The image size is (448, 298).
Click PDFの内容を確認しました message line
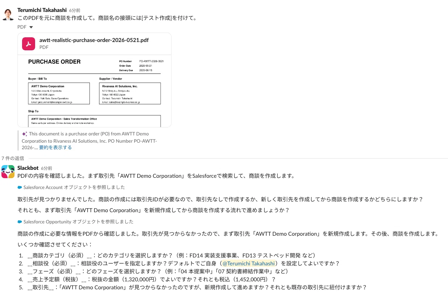(156, 176)
